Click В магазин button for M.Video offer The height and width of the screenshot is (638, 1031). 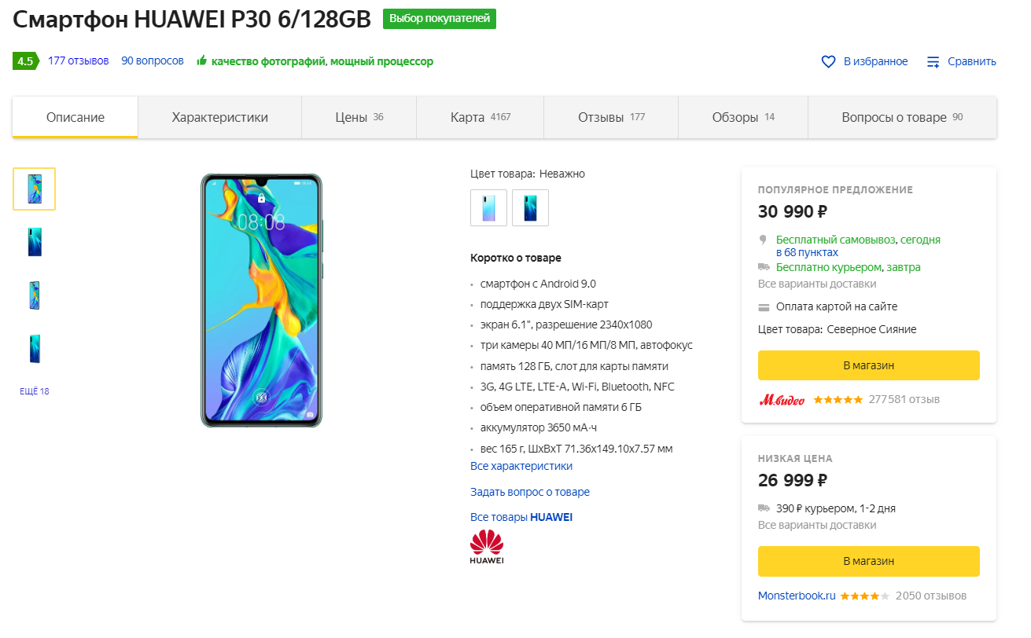coord(868,365)
